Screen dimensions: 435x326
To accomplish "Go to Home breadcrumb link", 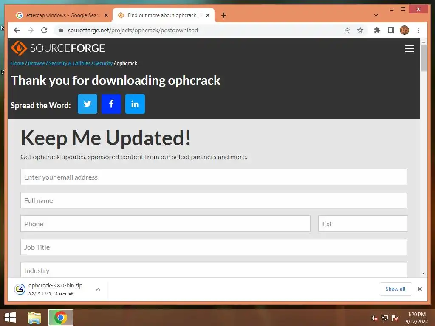I will (17, 63).
